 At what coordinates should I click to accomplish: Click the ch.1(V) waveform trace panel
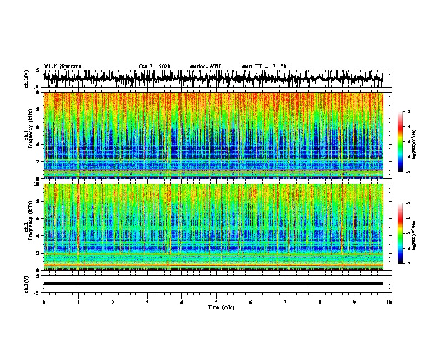[x=216, y=79]
